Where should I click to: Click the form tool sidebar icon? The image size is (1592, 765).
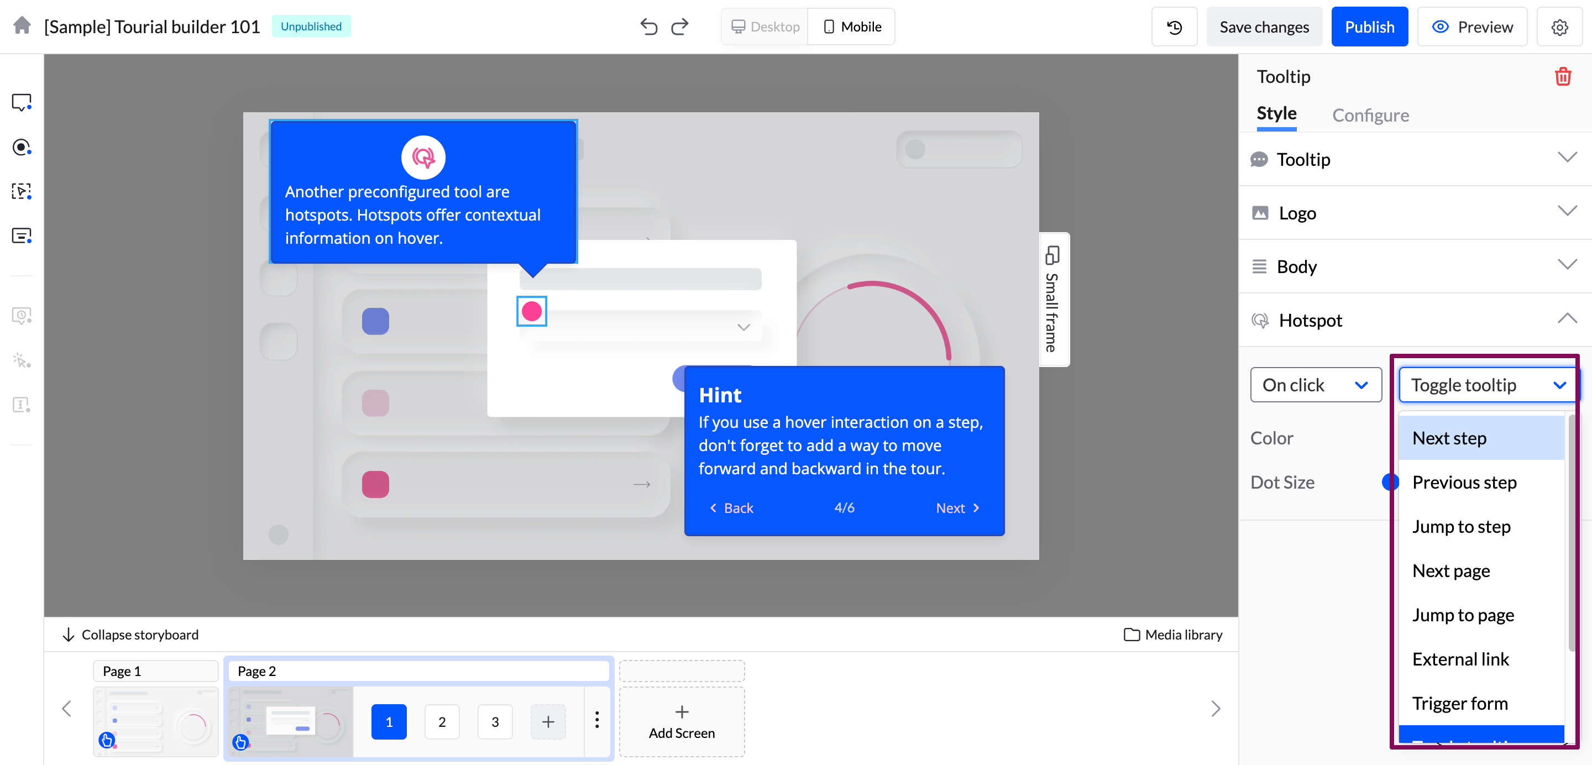tap(22, 236)
